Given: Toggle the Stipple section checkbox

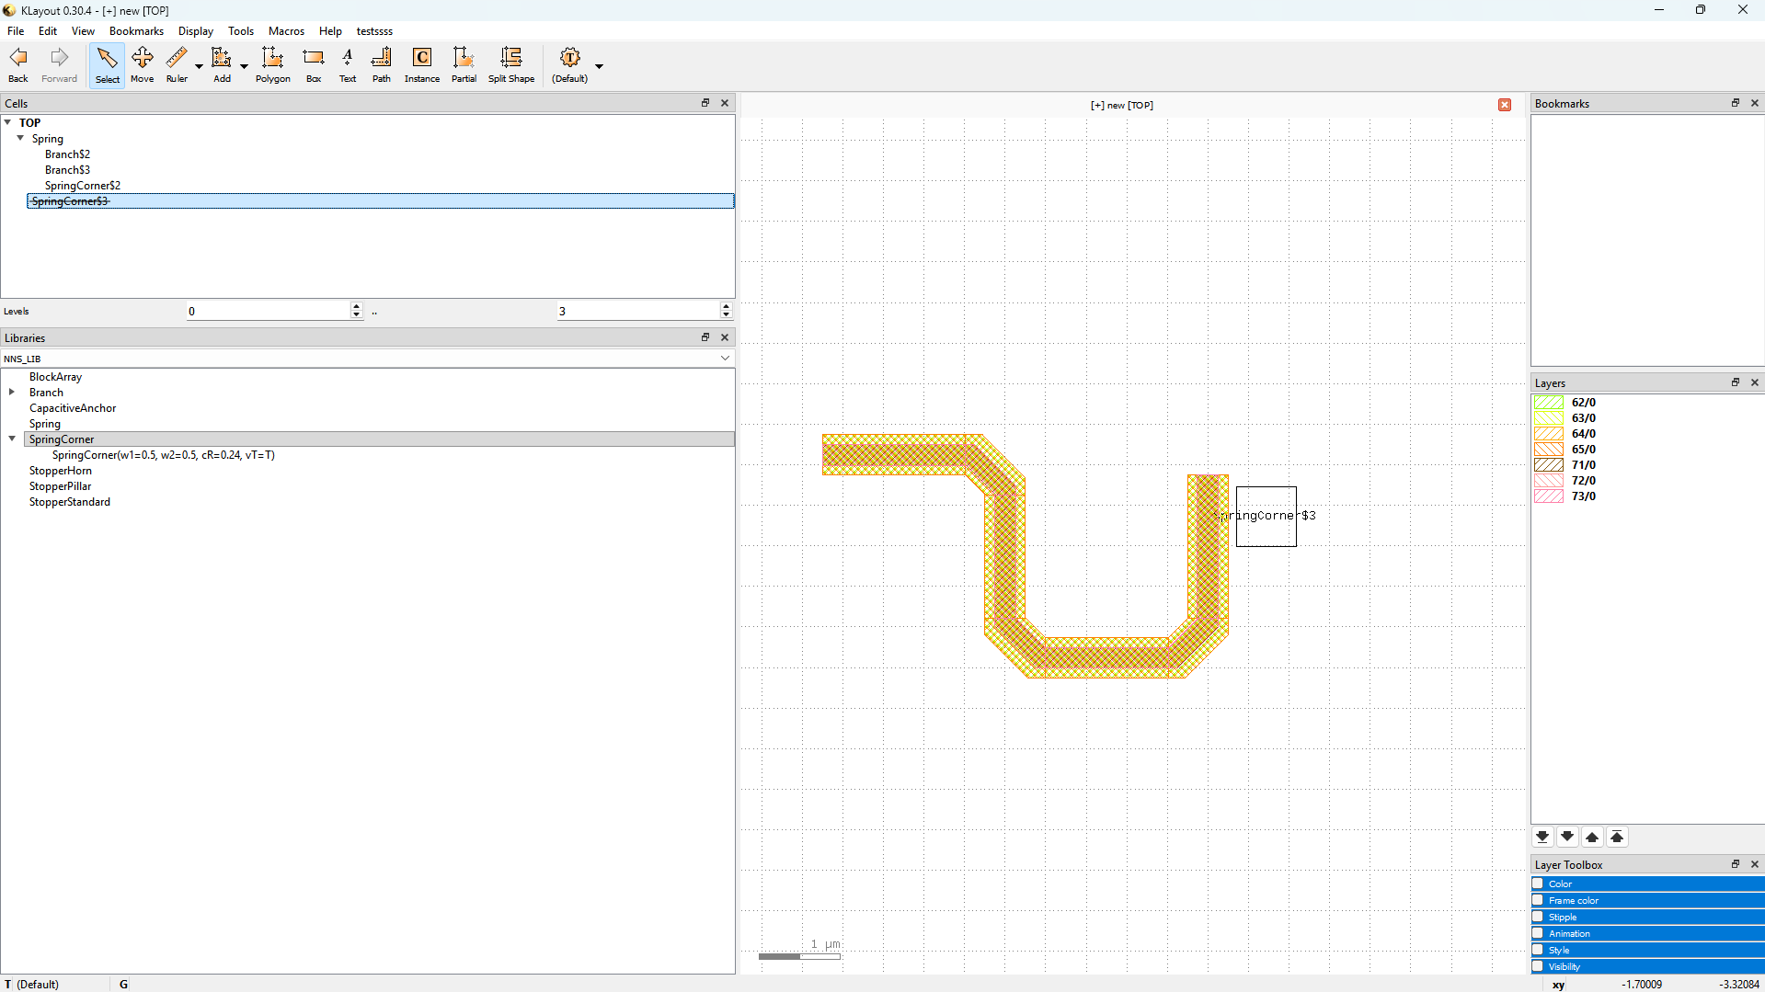Looking at the screenshot, I should tap(1538, 917).
